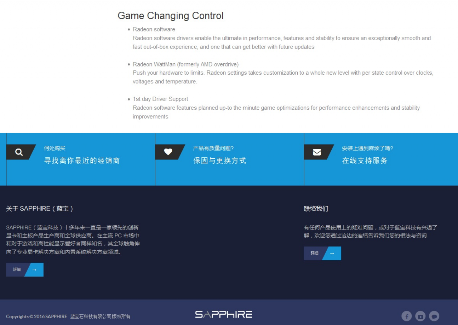Click the 联络我们 heading
The height and width of the screenshot is (325, 458).
316,208
